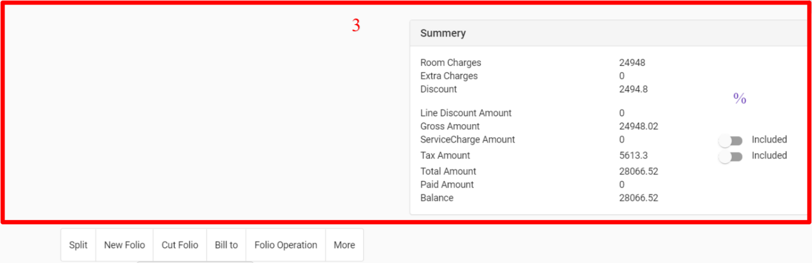Select the Discount value 2494.8
This screenshot has height=263, width=812.
[x=633, y=89]
